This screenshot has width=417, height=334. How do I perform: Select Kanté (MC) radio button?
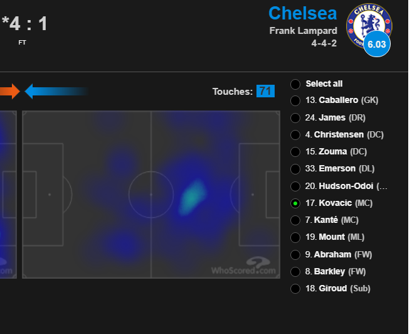pyautogui.click(x=295, y=220)
